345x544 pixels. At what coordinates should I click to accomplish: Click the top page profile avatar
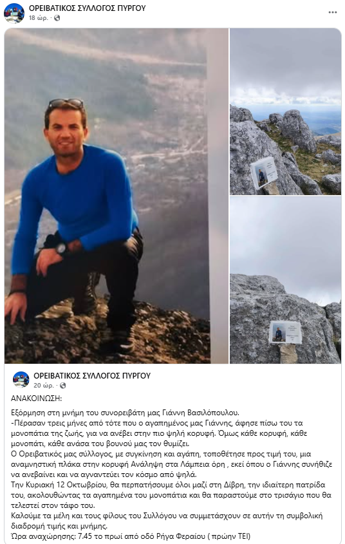point(14,13)
